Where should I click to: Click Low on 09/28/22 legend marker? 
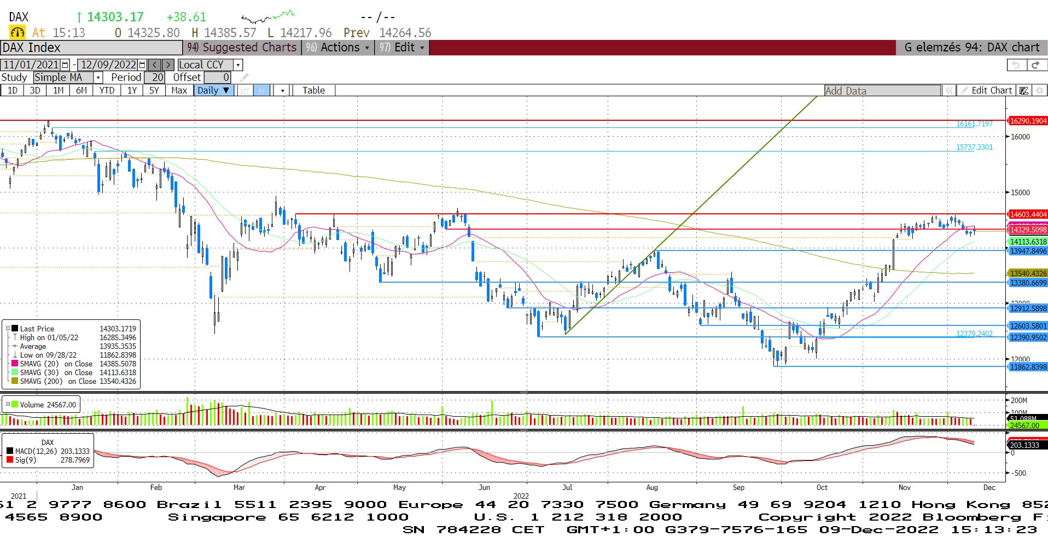click(15, 355)
